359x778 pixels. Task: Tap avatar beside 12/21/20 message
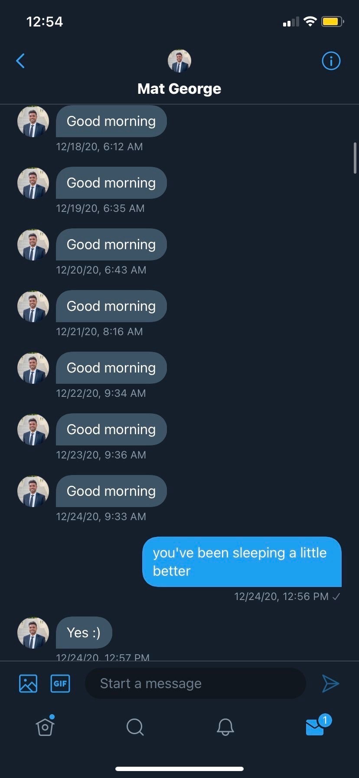33,306
